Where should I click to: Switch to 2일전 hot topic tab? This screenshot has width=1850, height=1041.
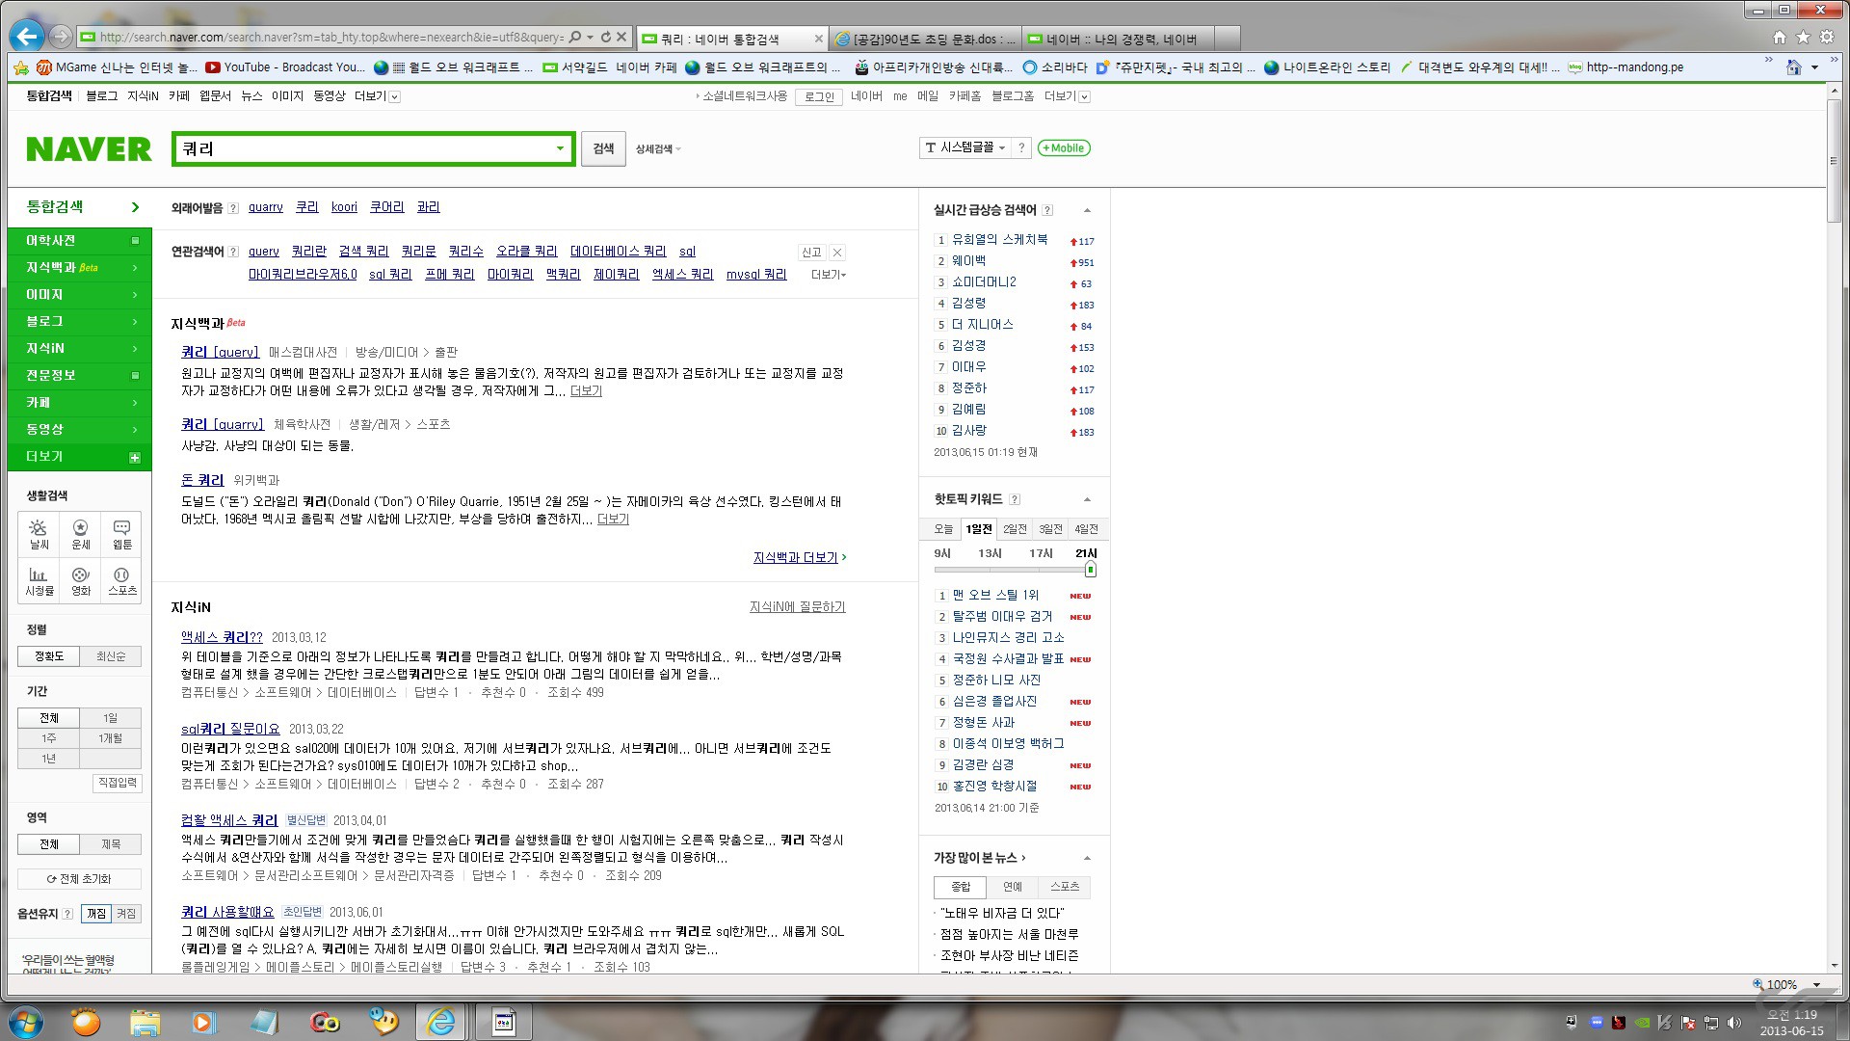[x=1015, y=529]
